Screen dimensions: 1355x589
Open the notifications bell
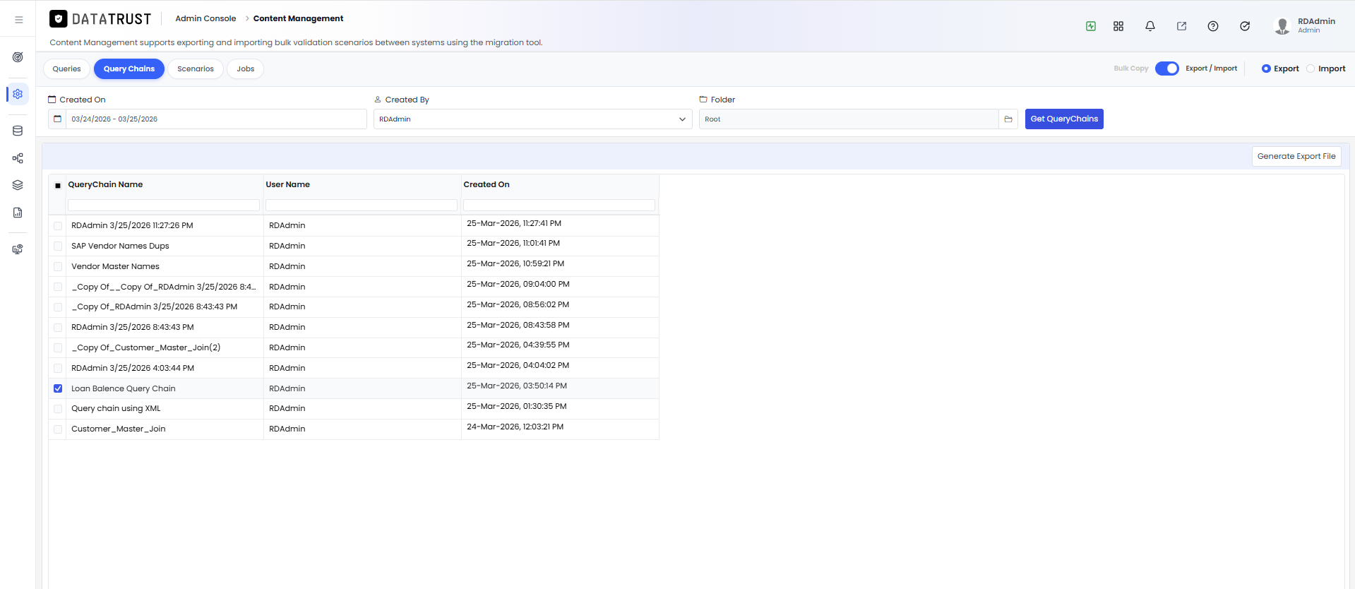pos(1150,26)
